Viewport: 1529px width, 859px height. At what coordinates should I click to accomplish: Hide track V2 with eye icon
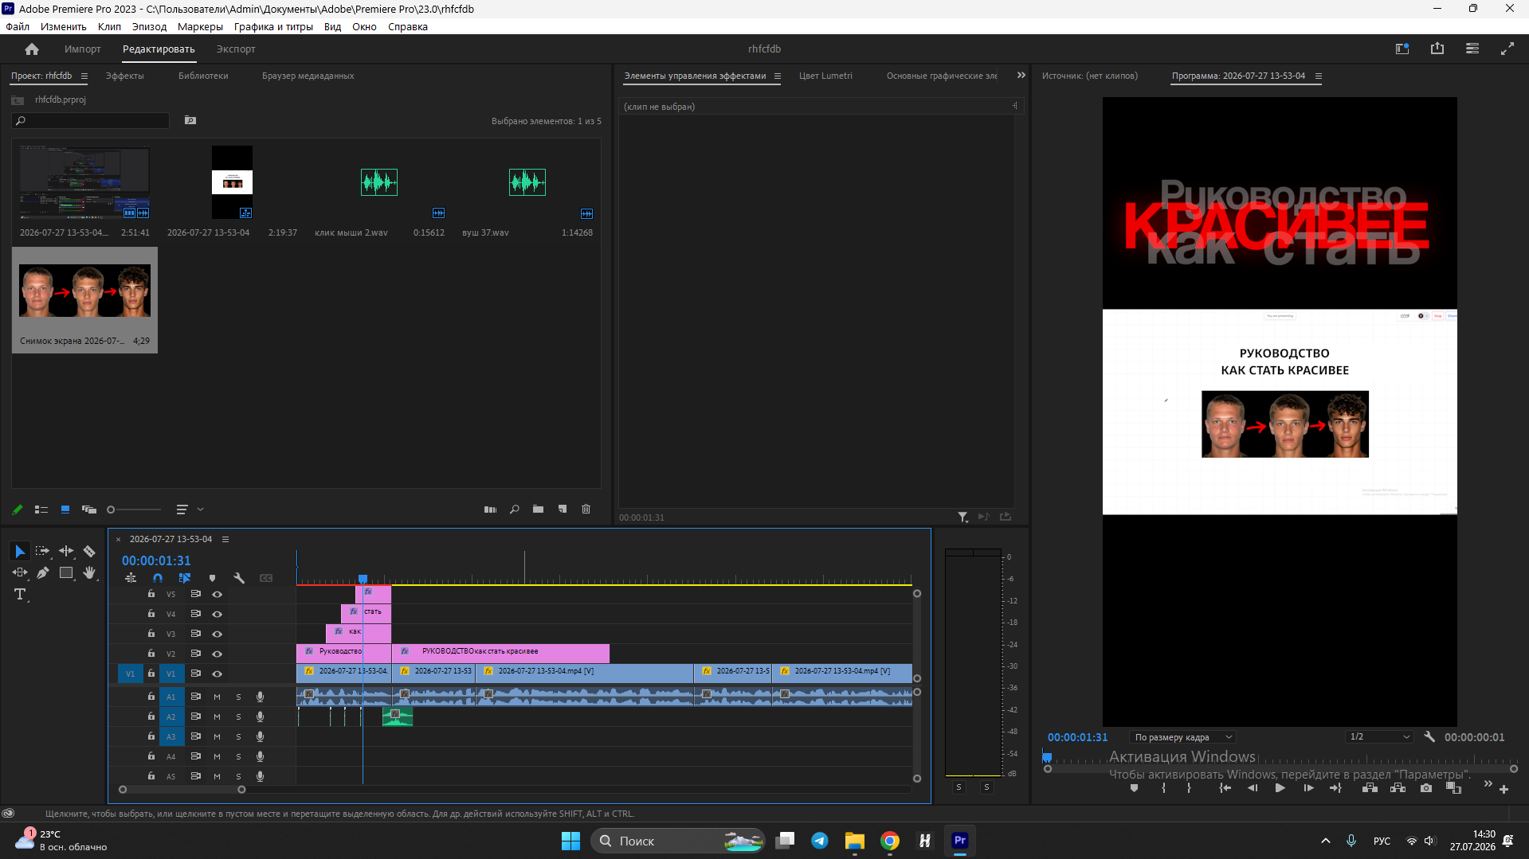tap(217, 654)
